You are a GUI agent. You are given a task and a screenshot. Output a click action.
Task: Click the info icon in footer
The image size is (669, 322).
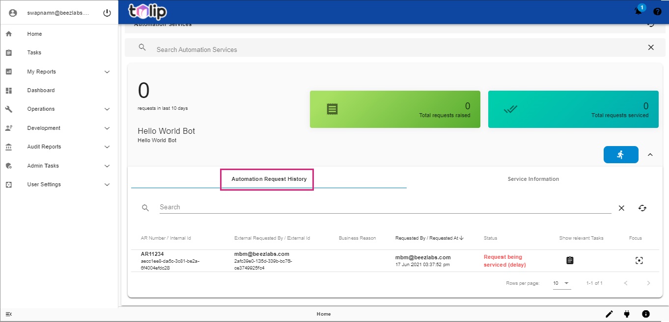click(646, 314)
